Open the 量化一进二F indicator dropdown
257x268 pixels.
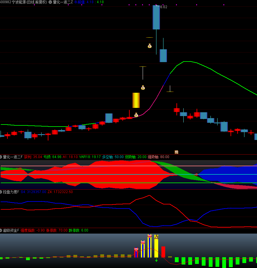[1, 157]
